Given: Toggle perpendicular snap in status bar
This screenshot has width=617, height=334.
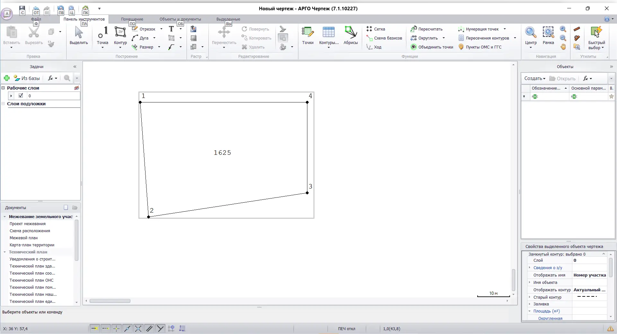Looking at the screenshot, I should tap(160, 328).
